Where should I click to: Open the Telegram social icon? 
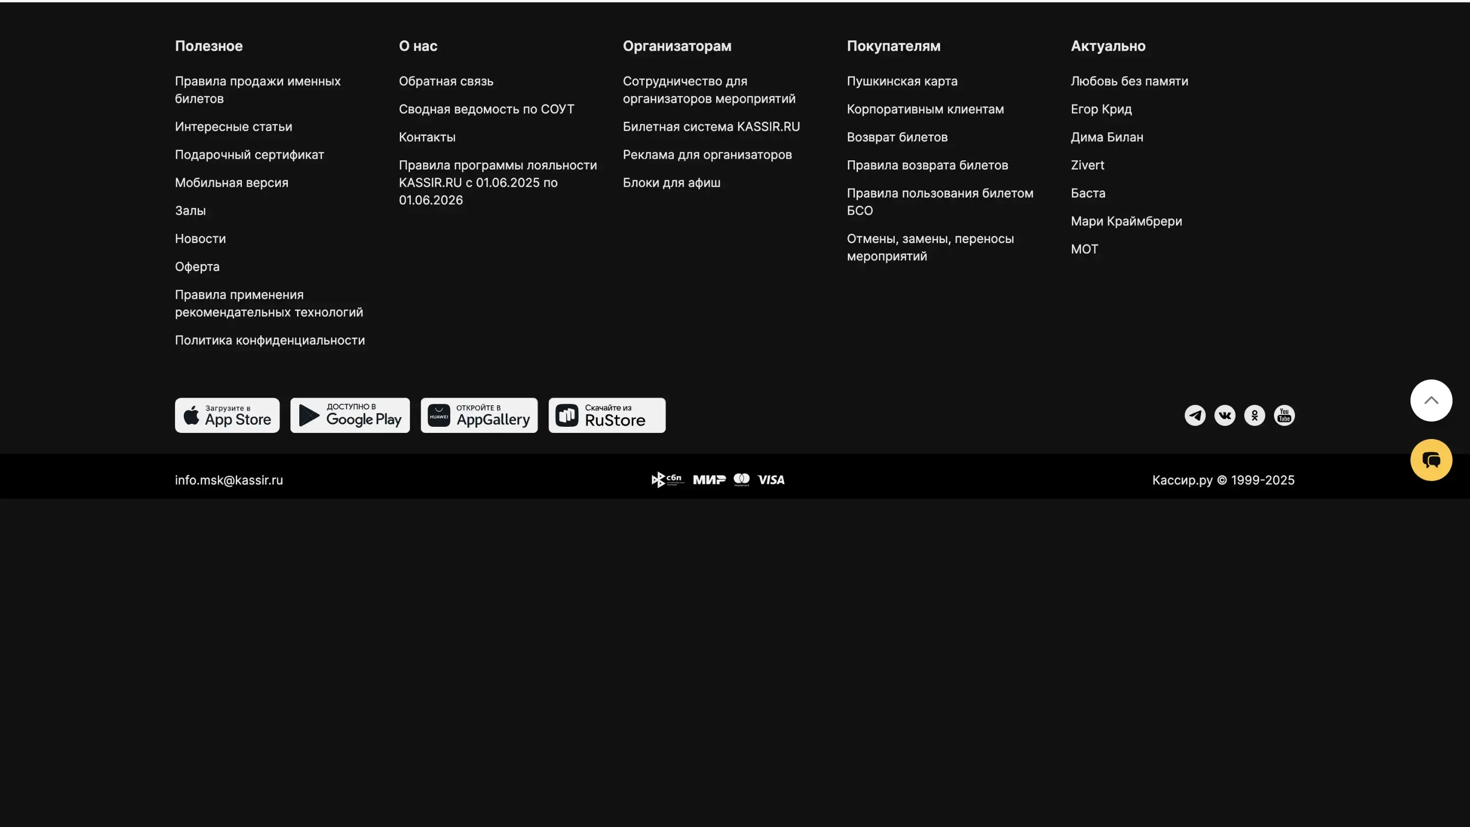1195,416
